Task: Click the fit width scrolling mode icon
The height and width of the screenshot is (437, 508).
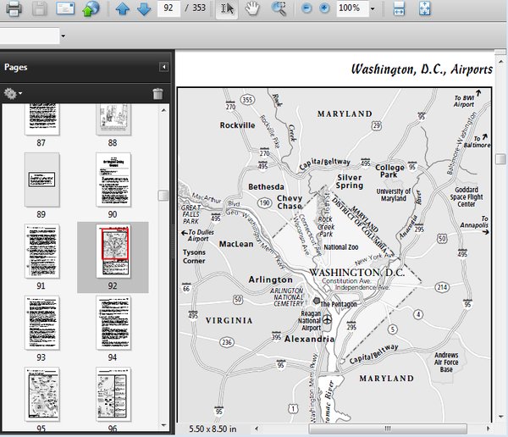Action: (400, 9)
